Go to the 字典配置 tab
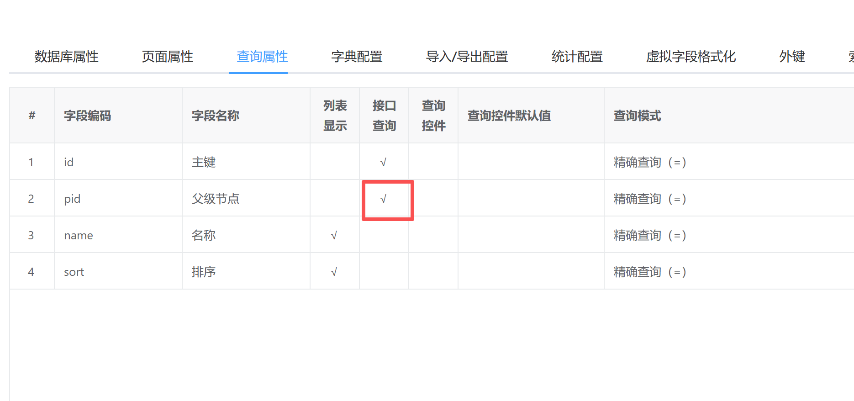 [357, 57]
